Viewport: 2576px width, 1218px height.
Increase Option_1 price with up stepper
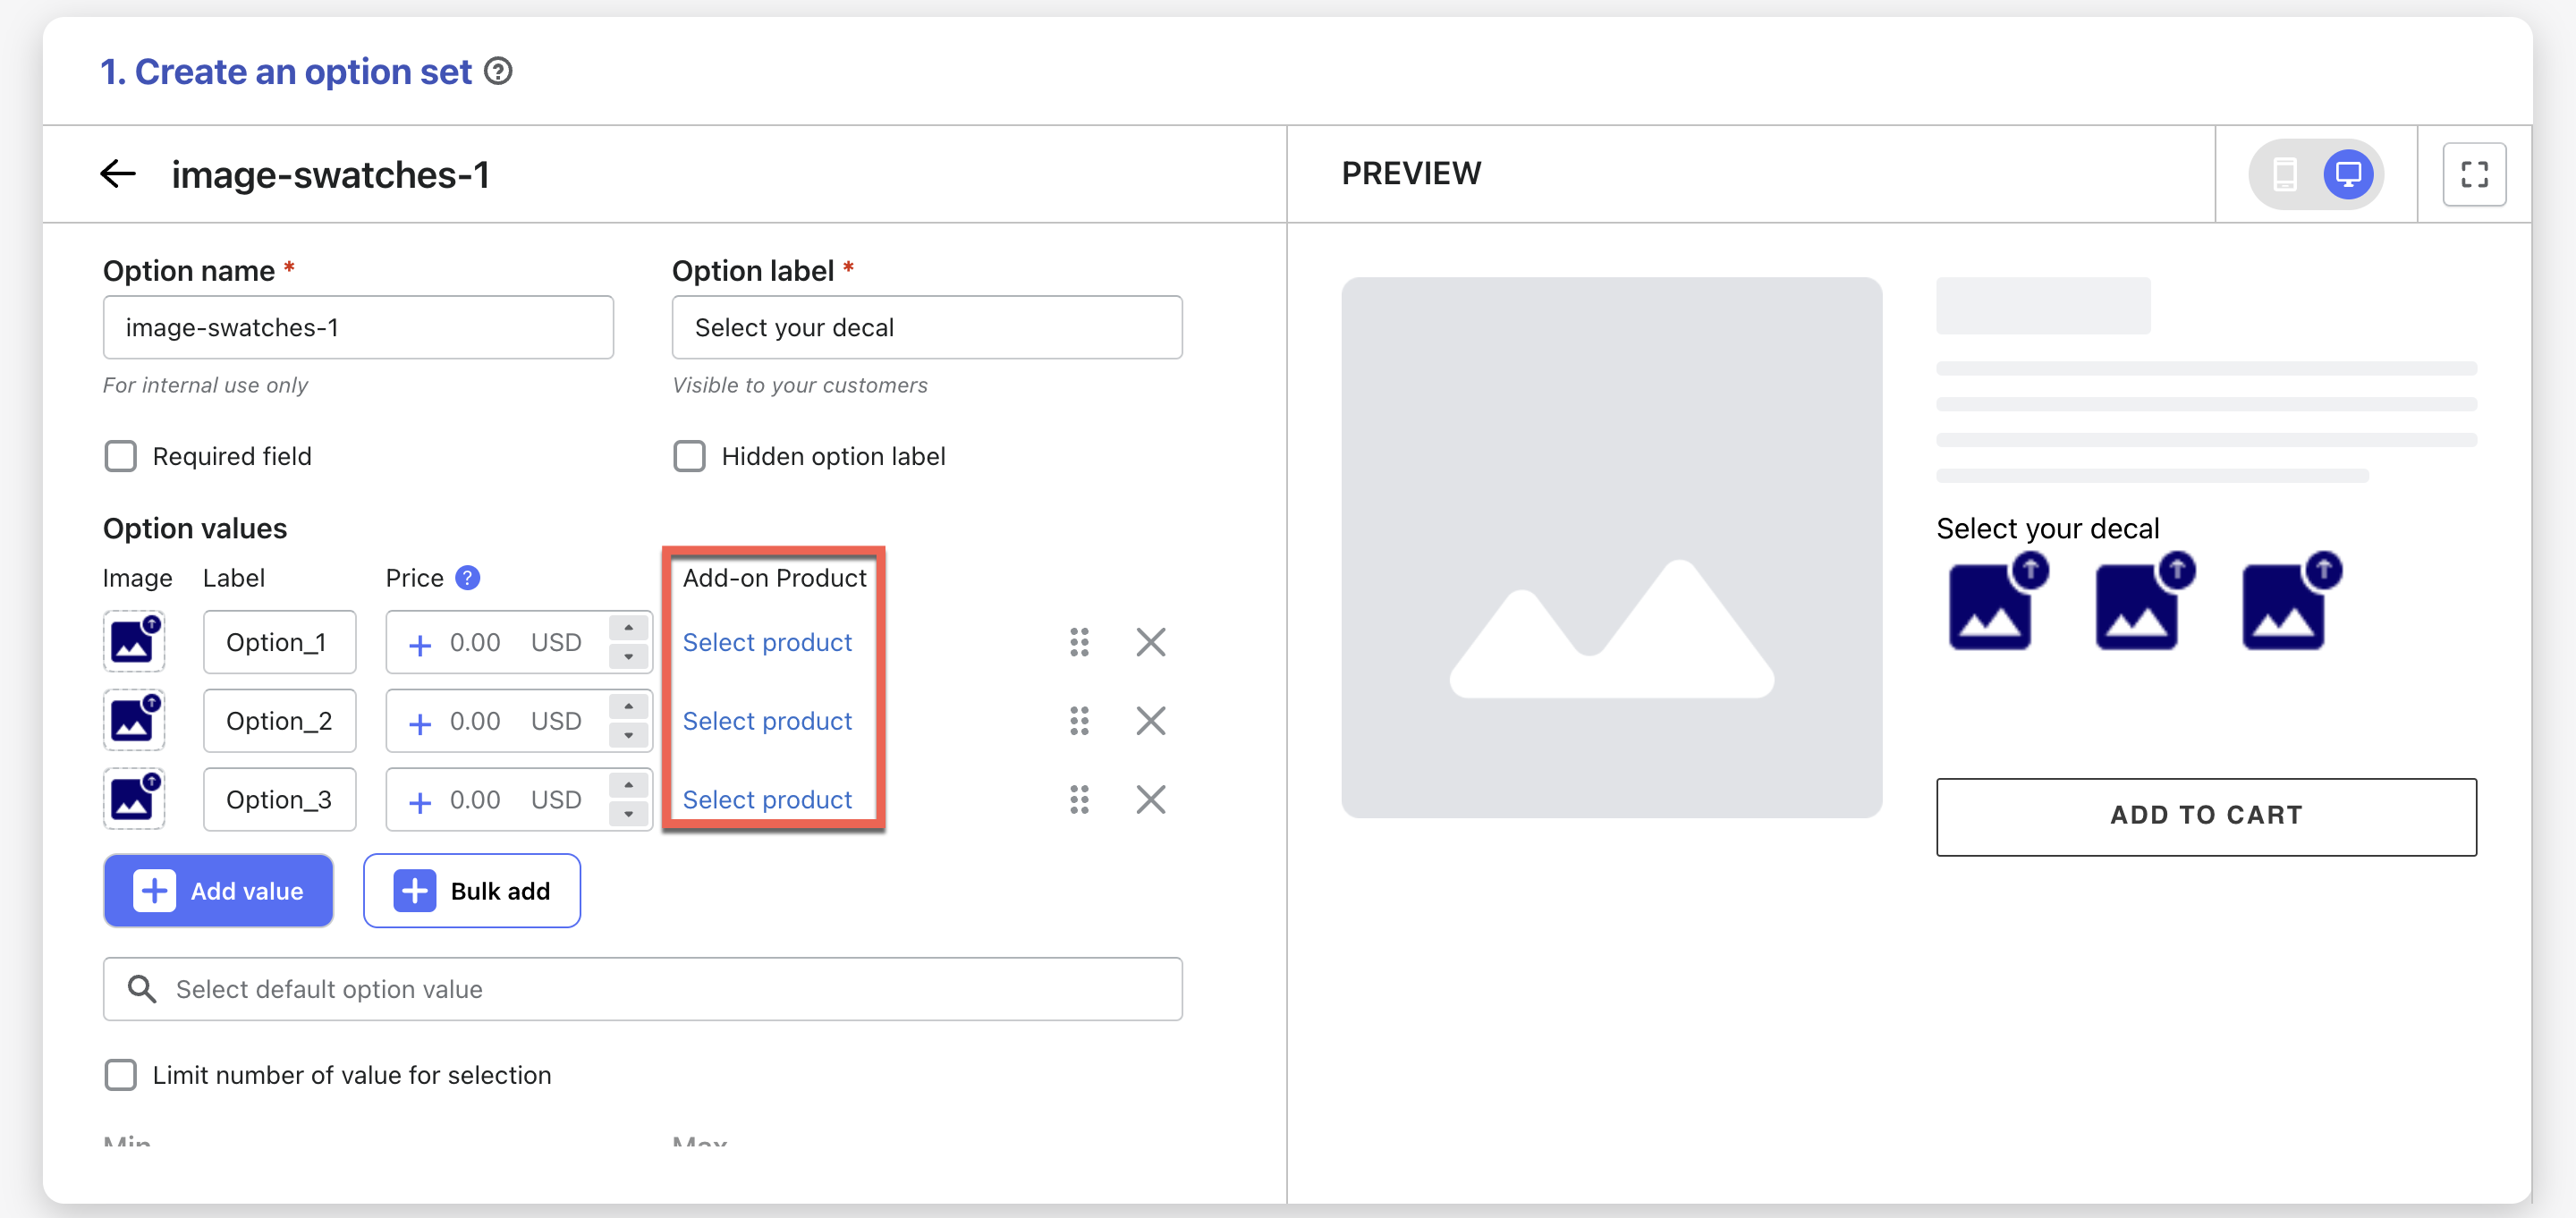pos(628,628)
